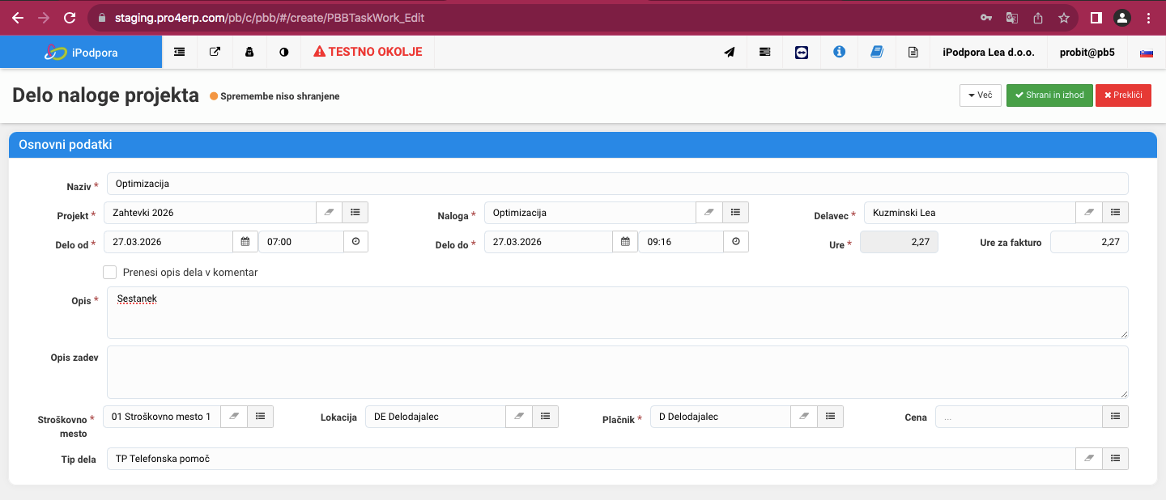Click the lock icon in top toolbar
This screenshot has width=1166, height=500.
249,52
